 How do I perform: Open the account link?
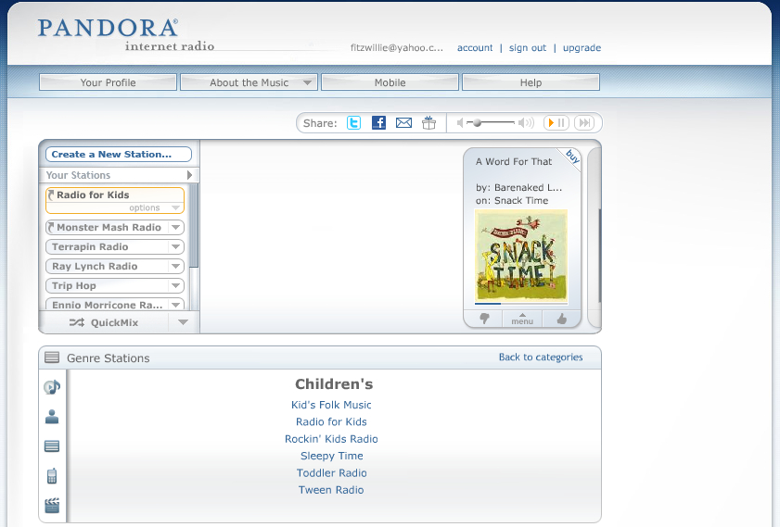tap(475, 47)
